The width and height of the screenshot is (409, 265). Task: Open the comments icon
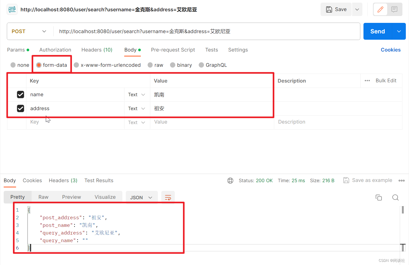pos(394,9)
